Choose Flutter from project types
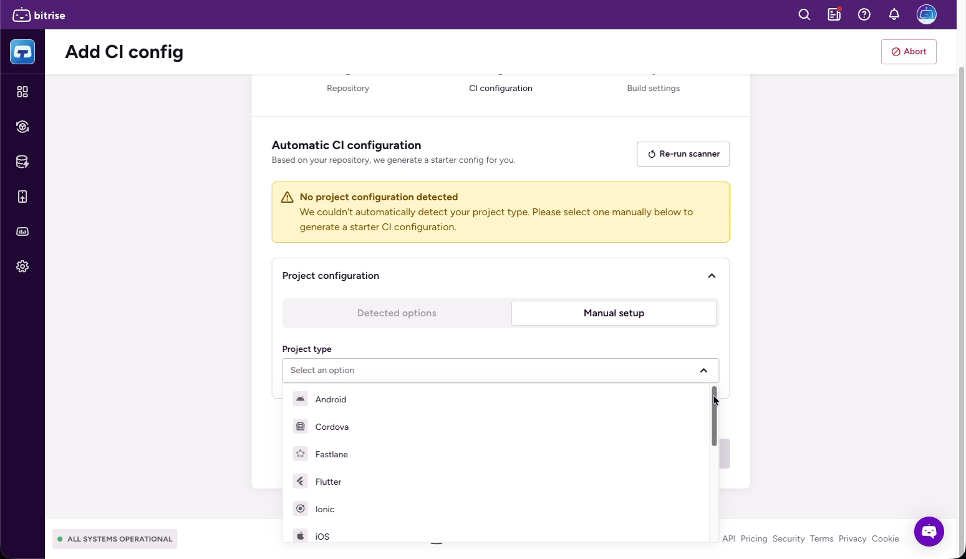The height and width of the screenshot is (559, 966). (496, 482)
